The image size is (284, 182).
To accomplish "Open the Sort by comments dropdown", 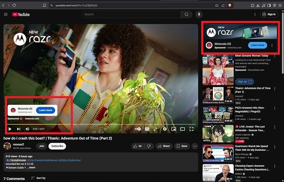I will click(38, 178).
